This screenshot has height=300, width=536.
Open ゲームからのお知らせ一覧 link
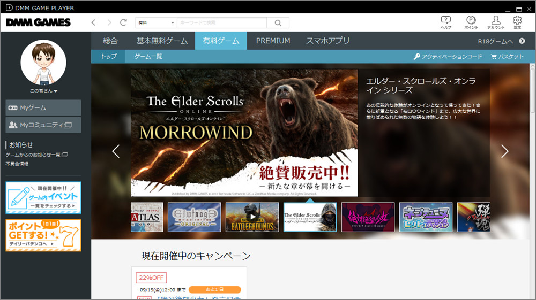click(x=36, y=155)
